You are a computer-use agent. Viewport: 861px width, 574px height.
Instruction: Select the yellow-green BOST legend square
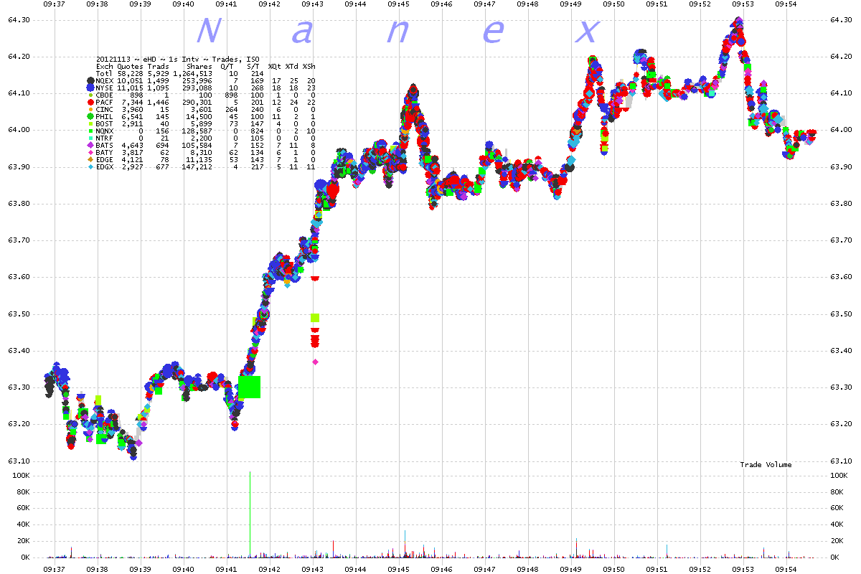pos(90,123)
